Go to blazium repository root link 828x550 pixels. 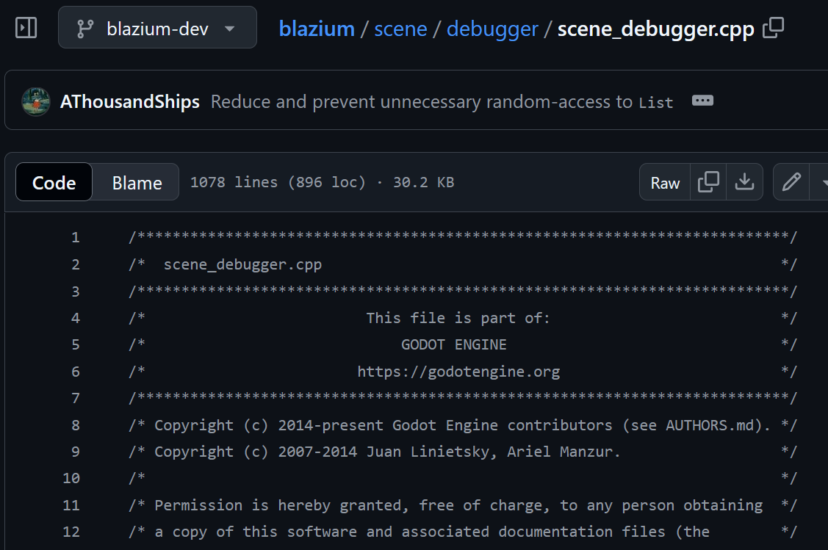coord(317,29)
